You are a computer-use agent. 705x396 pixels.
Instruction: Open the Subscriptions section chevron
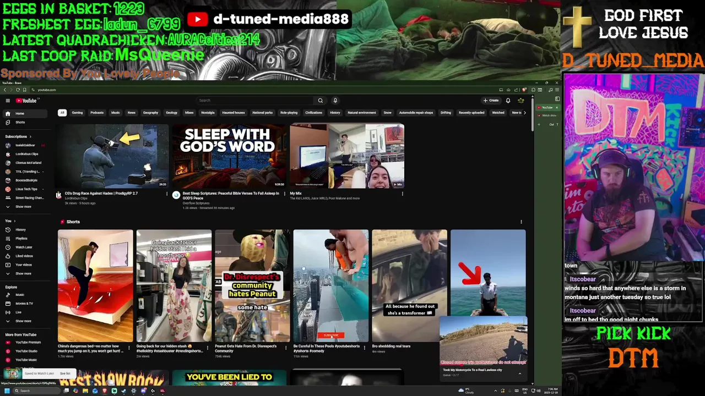pos(30,136)
